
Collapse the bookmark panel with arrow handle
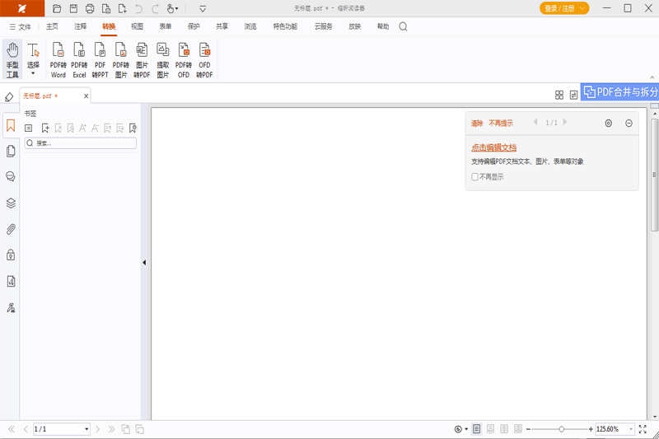click(x=144, y=263)
